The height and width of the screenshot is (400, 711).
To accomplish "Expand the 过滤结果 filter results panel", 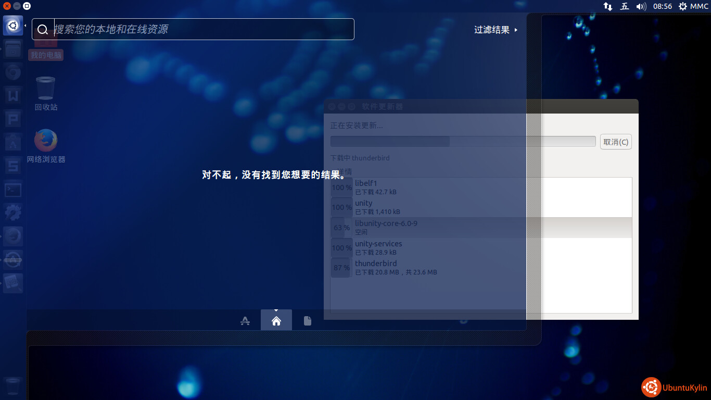I will [496, 30].
